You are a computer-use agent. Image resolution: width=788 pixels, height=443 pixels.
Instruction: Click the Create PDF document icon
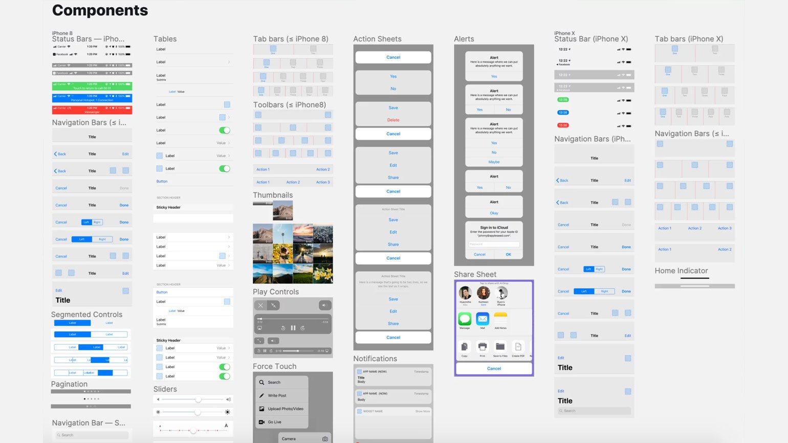(x=518, y=347)
